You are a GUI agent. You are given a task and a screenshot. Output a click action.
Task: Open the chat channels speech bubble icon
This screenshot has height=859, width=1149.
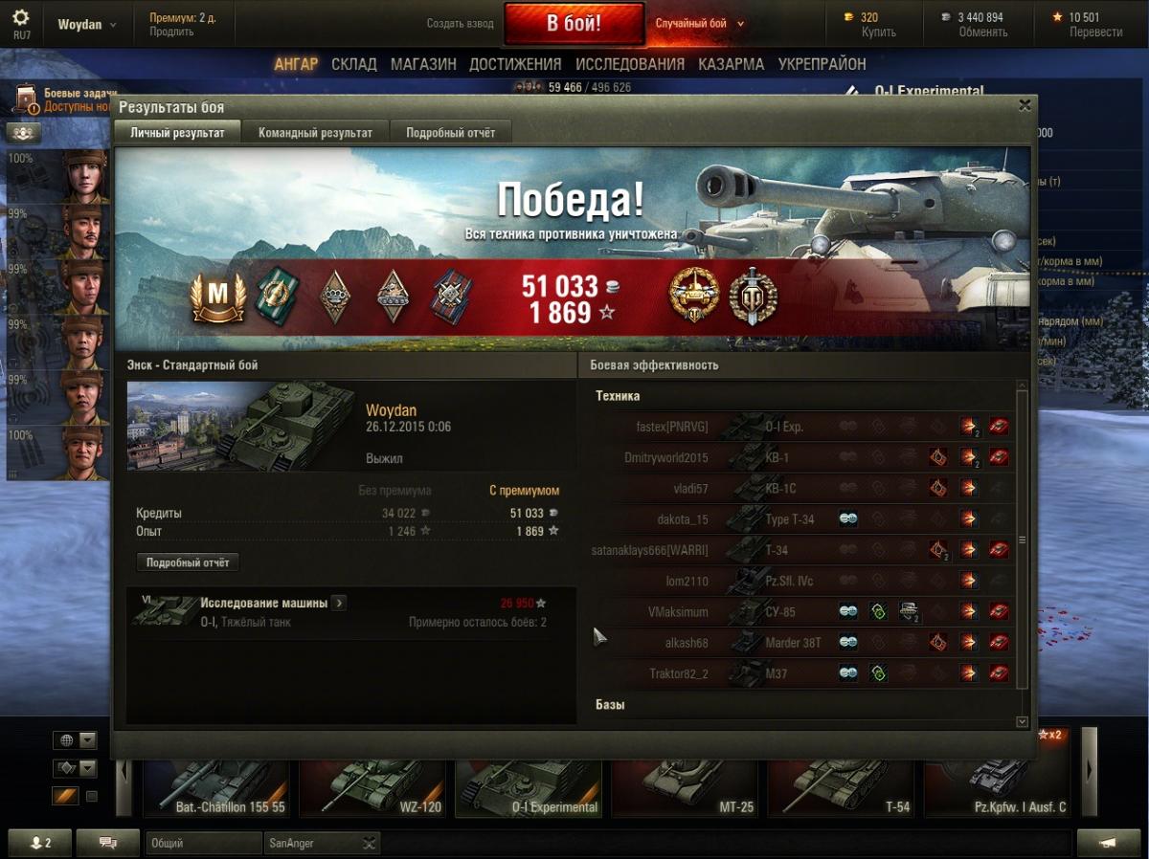point(107,843)
